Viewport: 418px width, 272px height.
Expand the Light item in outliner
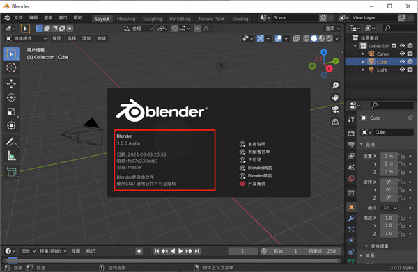363,70
